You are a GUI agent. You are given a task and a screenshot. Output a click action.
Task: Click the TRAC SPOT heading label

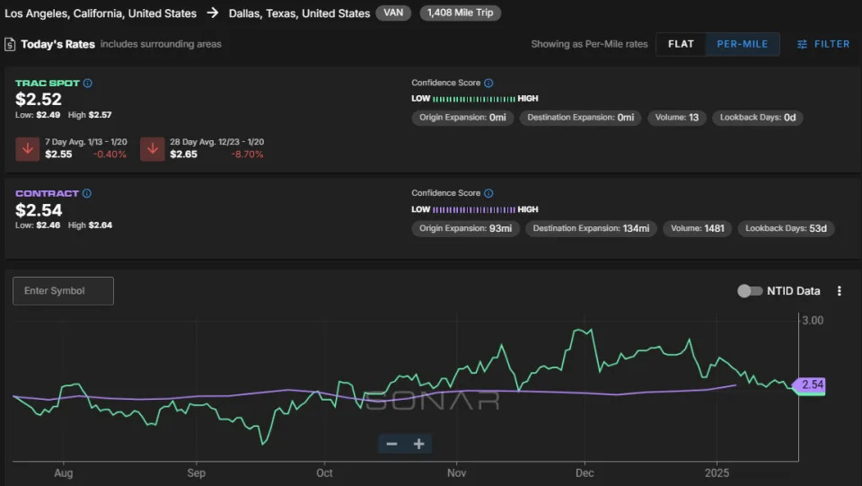click(x=48, y=83)
